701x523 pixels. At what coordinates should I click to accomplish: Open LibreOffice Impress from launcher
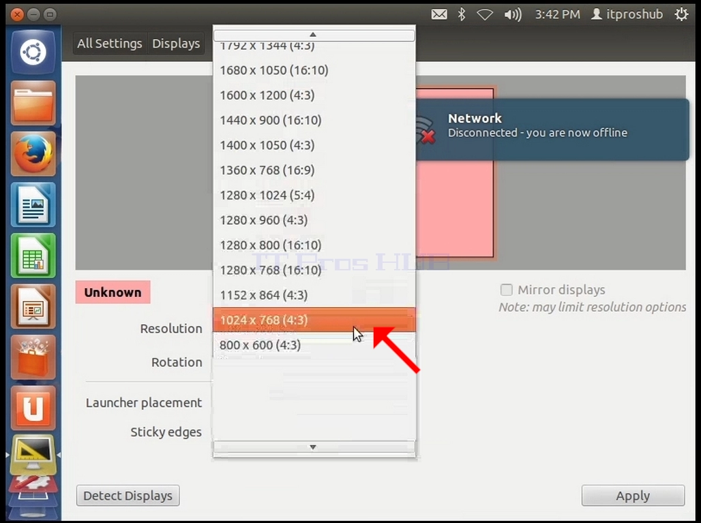click(33, 307)
